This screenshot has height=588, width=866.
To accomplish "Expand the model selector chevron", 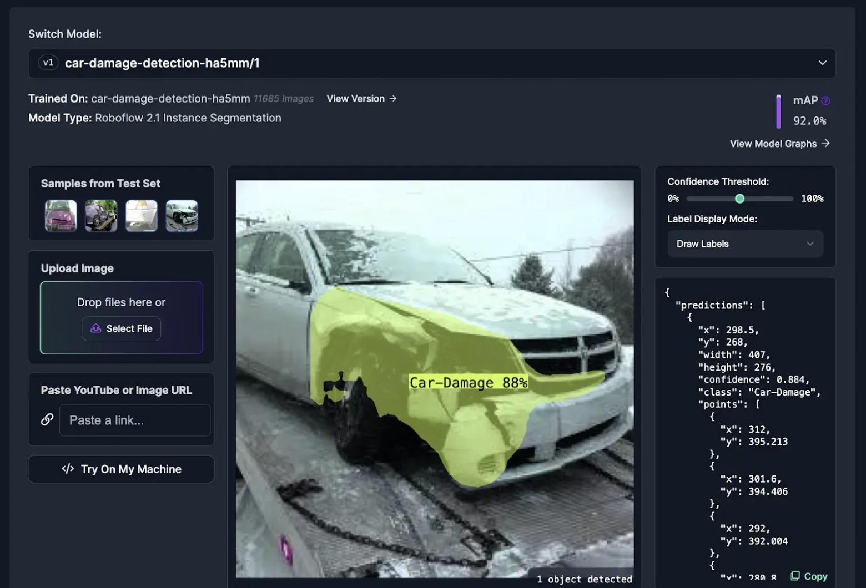I will 823,63.
